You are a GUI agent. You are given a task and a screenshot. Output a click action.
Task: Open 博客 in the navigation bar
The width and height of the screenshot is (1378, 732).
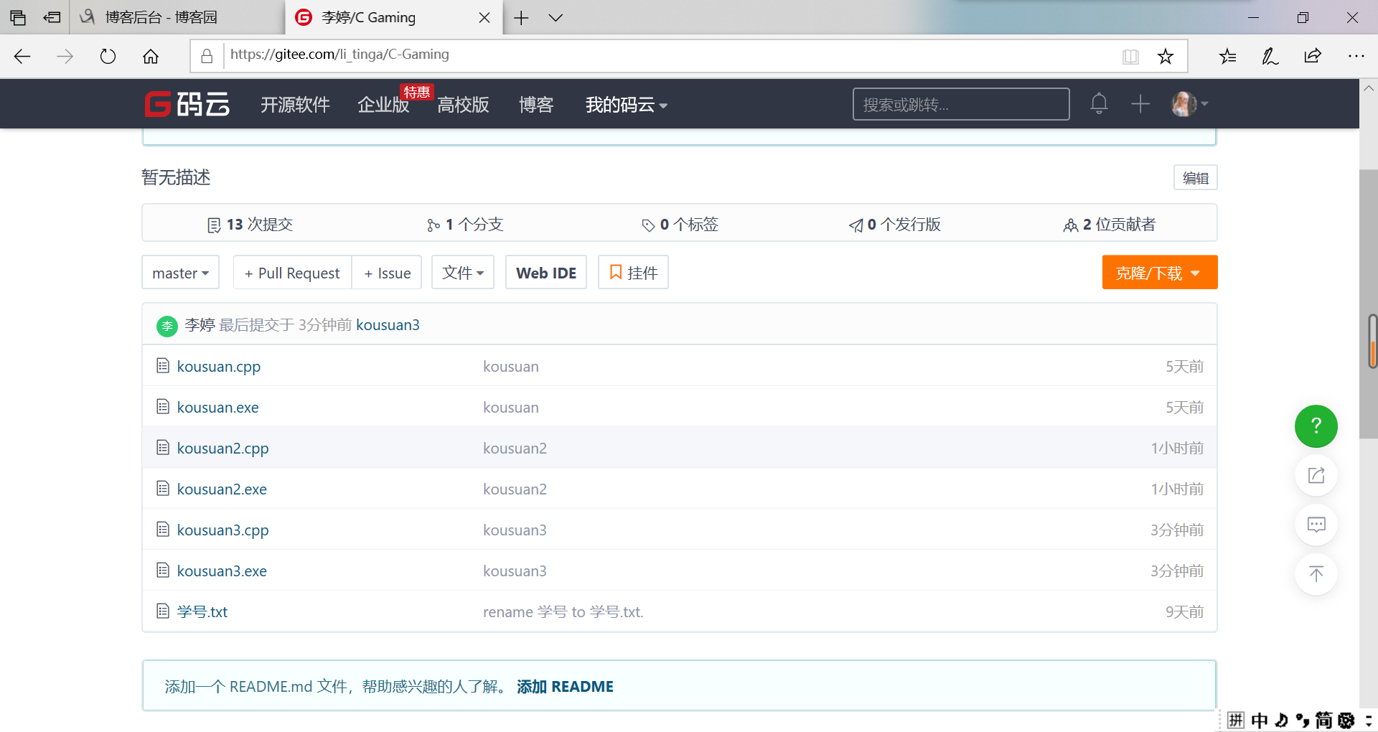tap(536, 105)
